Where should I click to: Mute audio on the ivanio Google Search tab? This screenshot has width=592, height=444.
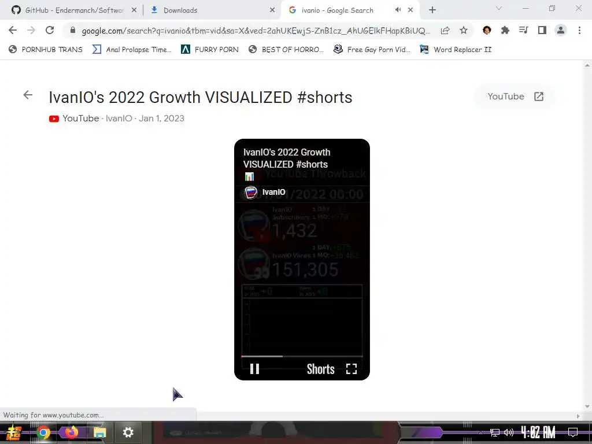coord(398,10)
